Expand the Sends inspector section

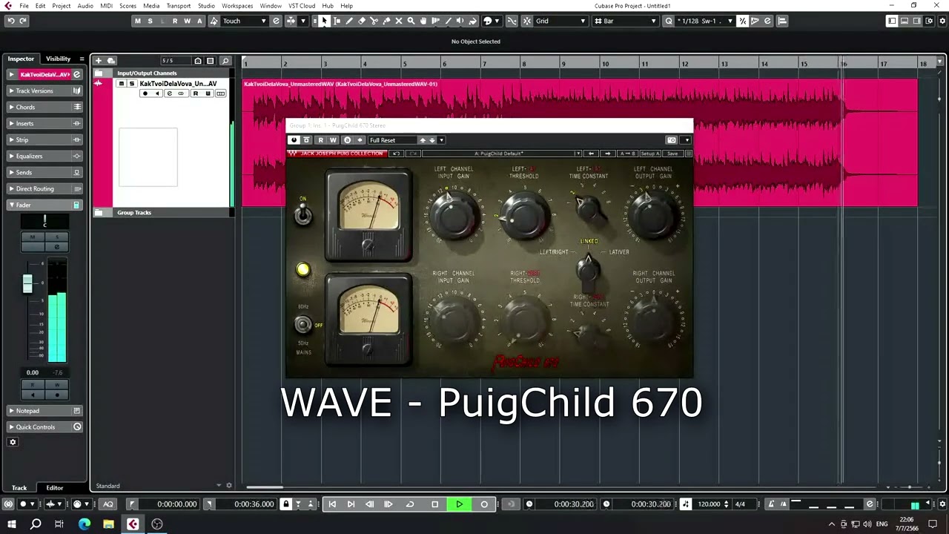tap(44, 172)
